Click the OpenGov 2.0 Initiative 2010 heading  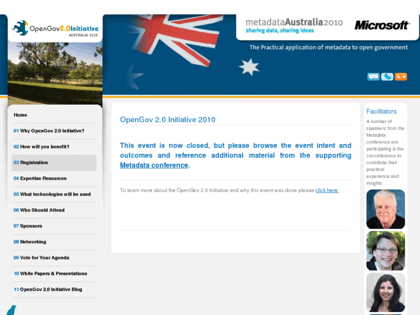[x=168, y=120]
